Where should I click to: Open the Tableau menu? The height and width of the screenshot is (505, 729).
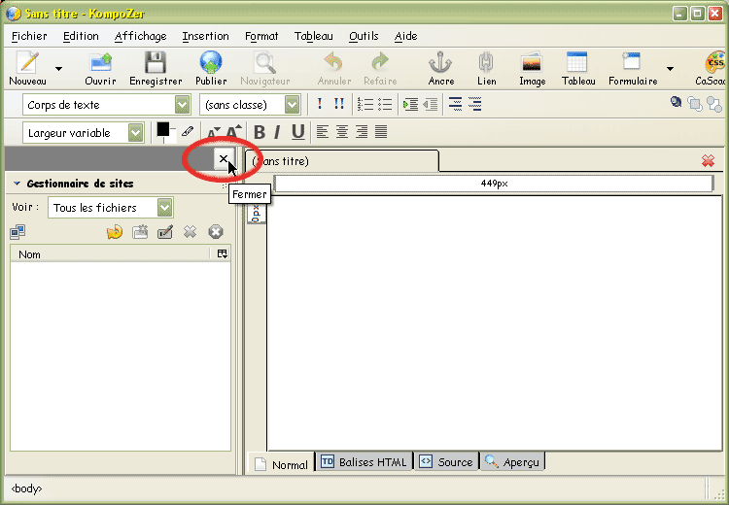pos(313,36)
